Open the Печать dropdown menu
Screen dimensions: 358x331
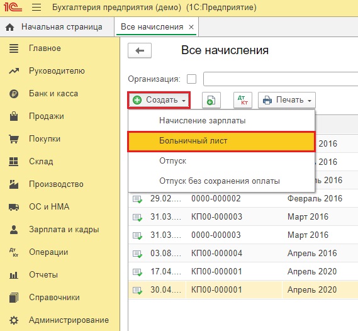pos(287,100)
